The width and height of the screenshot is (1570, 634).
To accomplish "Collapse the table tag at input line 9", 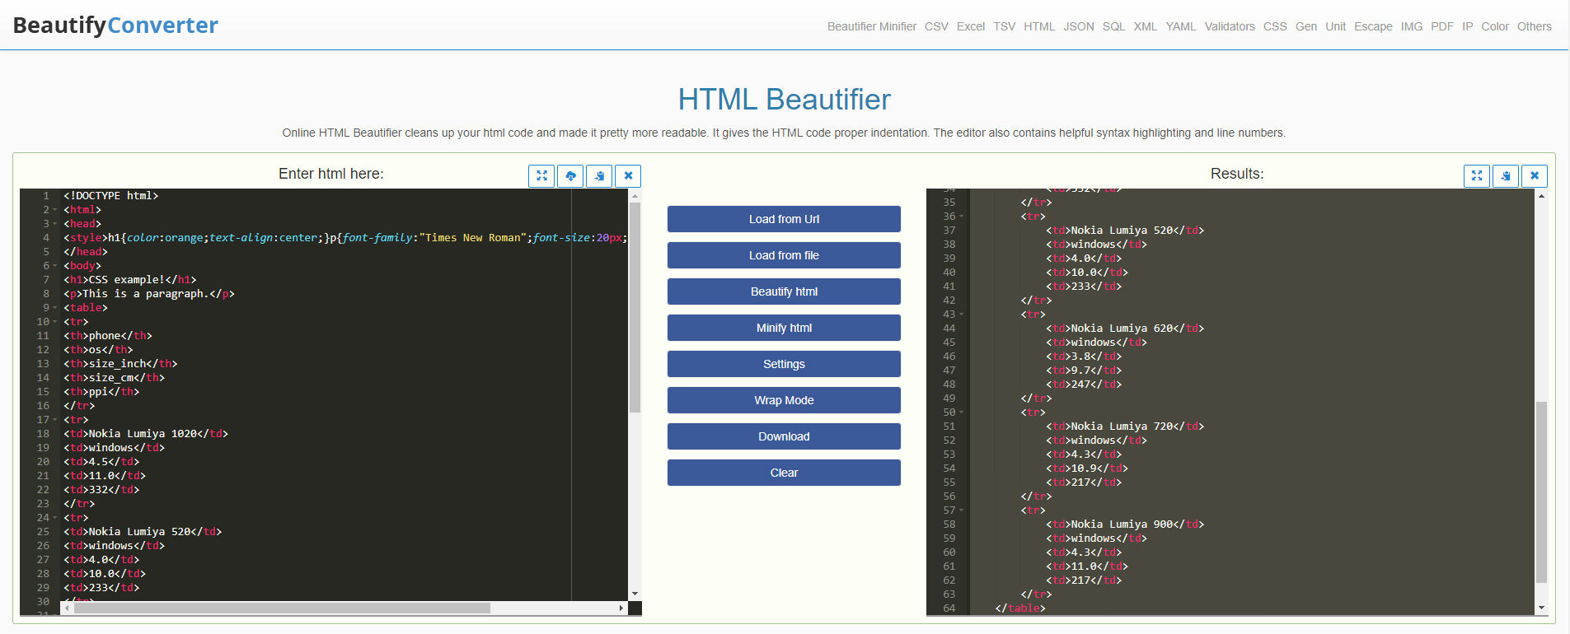I will pyautogui.click(x=55, y=308).
